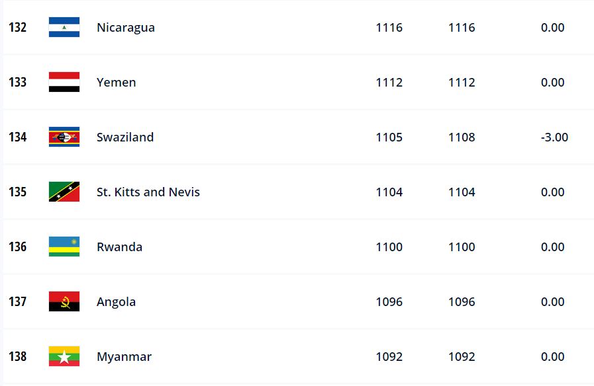594x386 pixels.
Task: Open the Yemen team link
Action: pyautogui.click(x=117, y=83)
